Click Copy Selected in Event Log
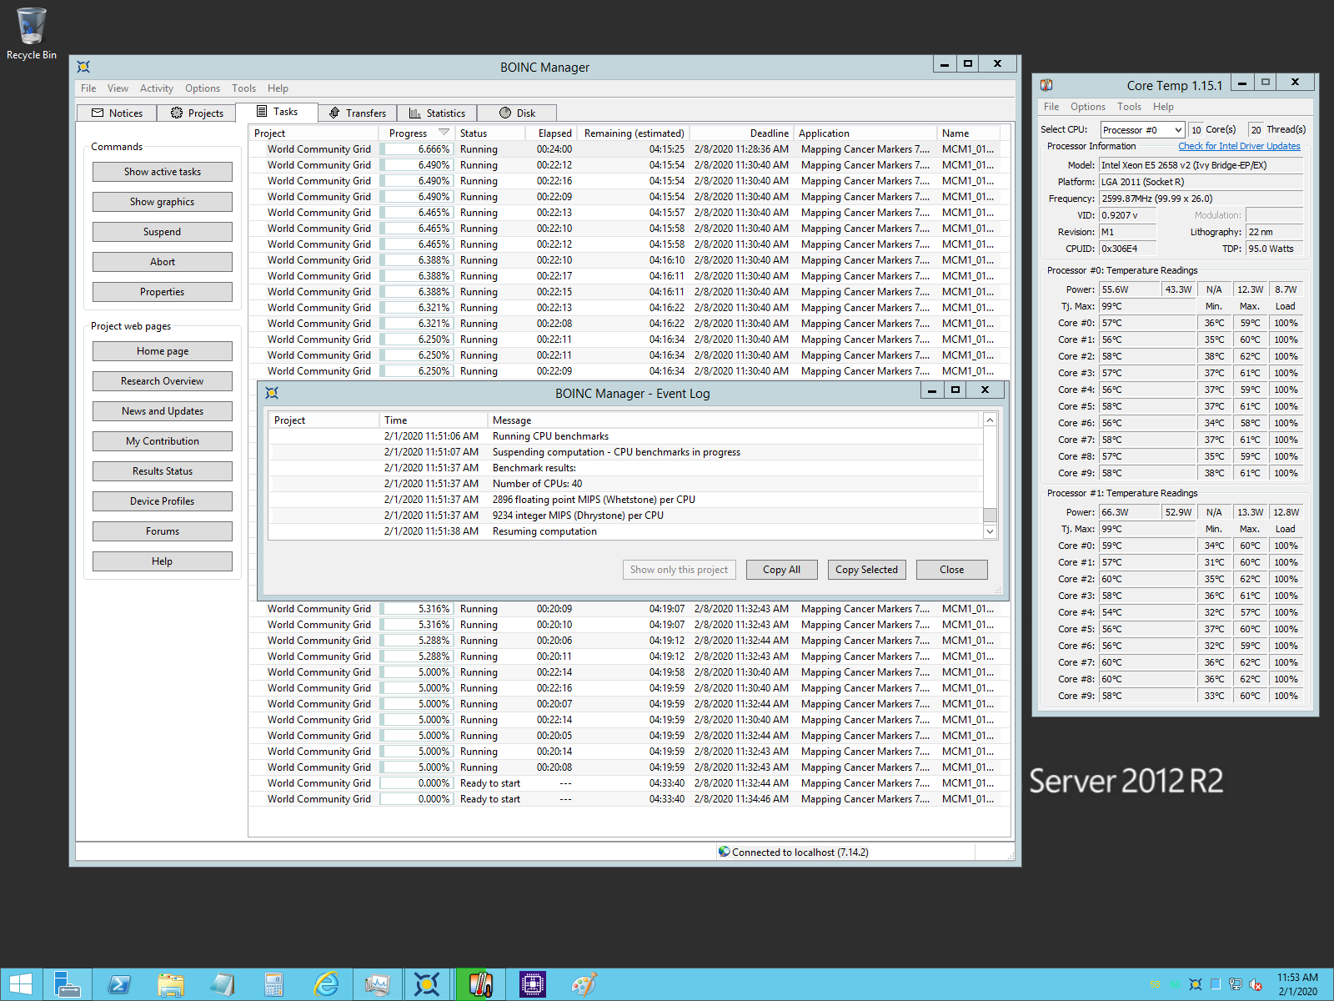Viewport: 1334px width, 1001px height. coord(867,570)
